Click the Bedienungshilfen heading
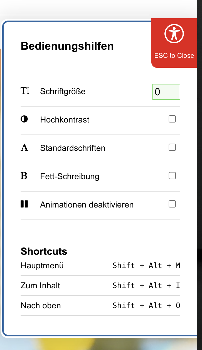Screen dimensions: 202x350 click(x=67, y=46)
